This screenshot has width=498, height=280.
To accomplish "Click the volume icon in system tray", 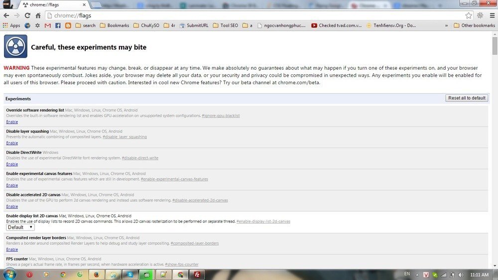I will click(x=461, y=275).
